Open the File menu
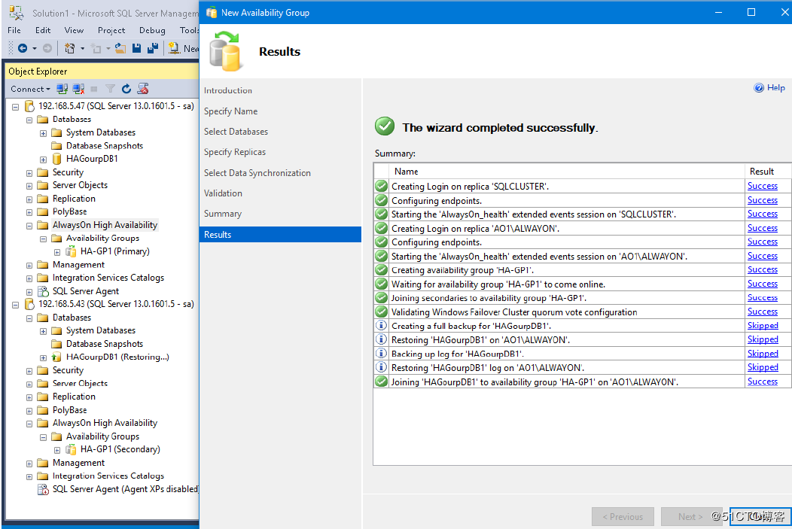The image size is (792, 529). 14,30
